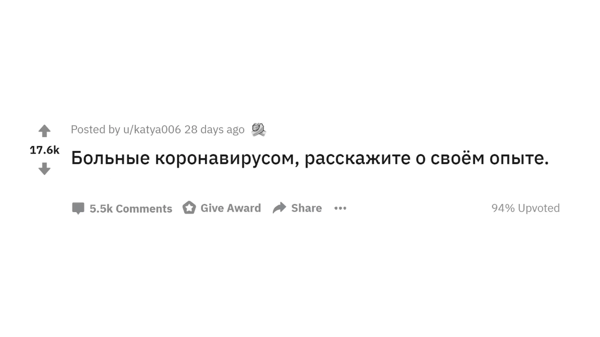This screenshot has width=600, height=337.
Task: Click the 17.6k vote score
Action: (44, 150)
